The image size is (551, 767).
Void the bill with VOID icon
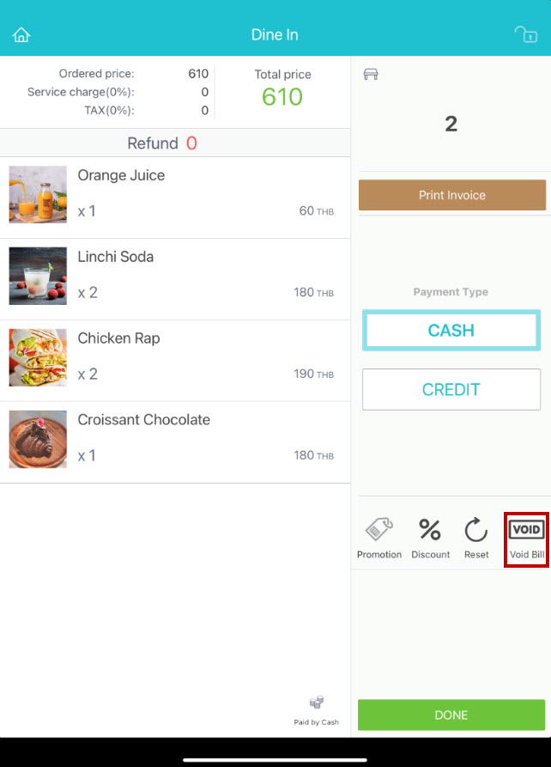pos(526,531)
